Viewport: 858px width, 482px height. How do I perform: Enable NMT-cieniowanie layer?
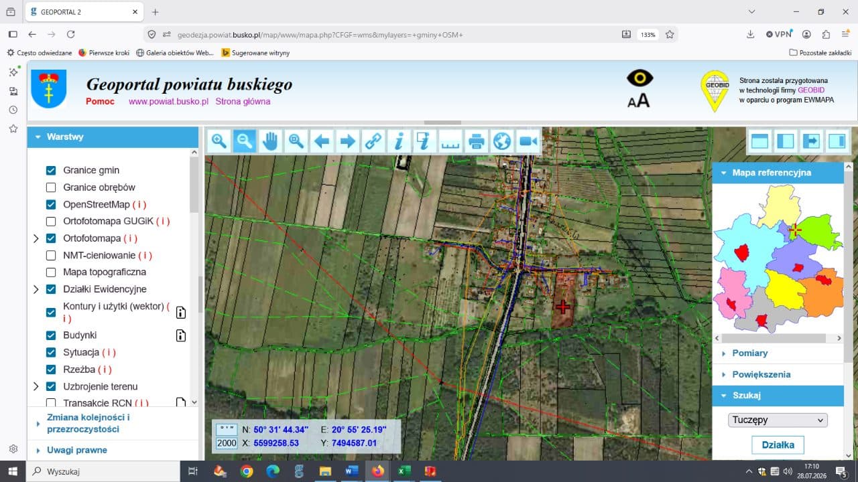(x=51, y=255)
